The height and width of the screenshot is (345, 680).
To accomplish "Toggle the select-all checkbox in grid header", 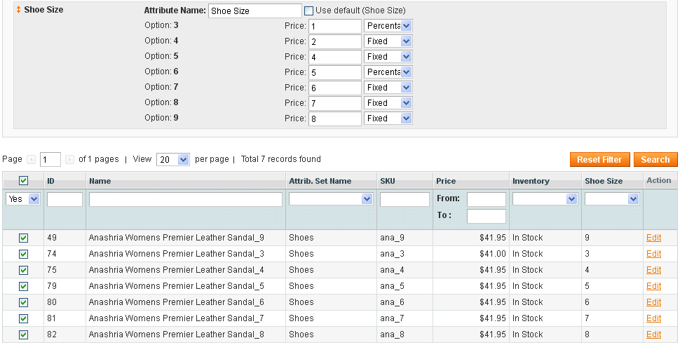I will pos(23,181).
